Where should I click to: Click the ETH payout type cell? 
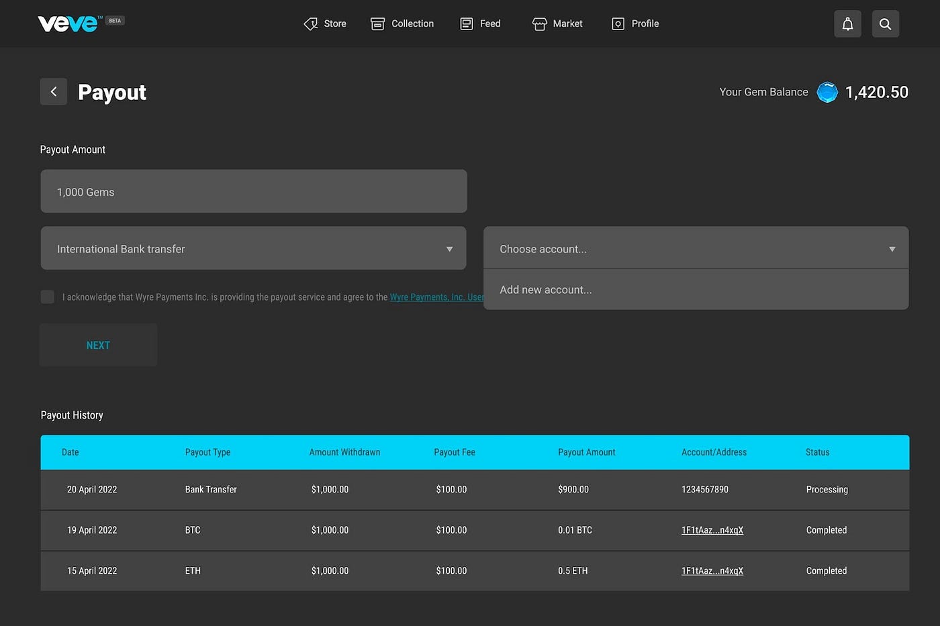(193, 571)
